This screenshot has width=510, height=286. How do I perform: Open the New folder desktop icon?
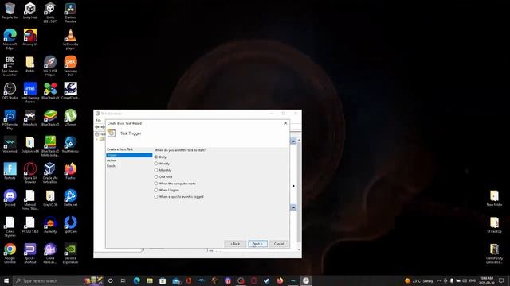pos(494,198)
